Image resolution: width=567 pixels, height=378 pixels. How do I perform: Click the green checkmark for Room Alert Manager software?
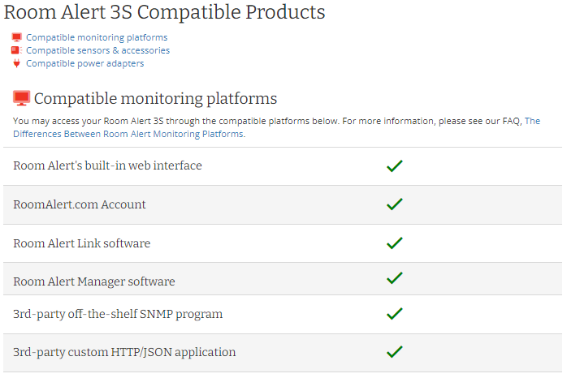coord(395,278)
